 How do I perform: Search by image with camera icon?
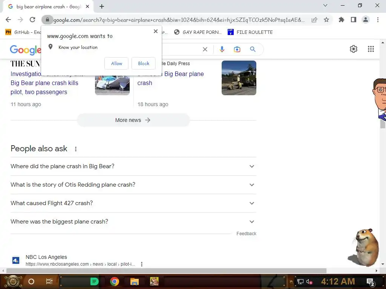(x=237, y=49)
